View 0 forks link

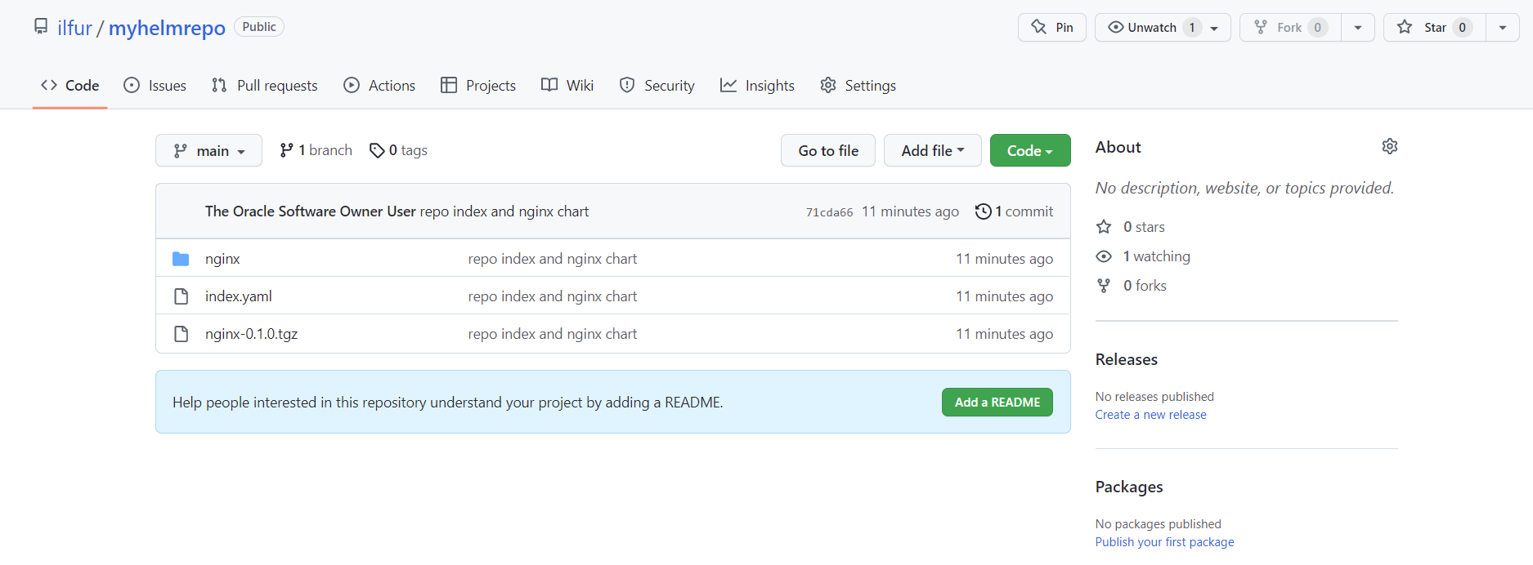point(1132,286)
